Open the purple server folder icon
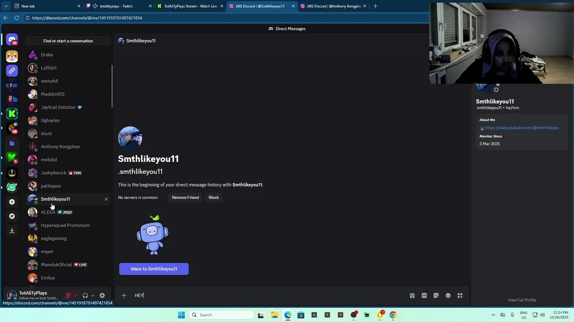The image size is (574, 322). coord(12,144)
